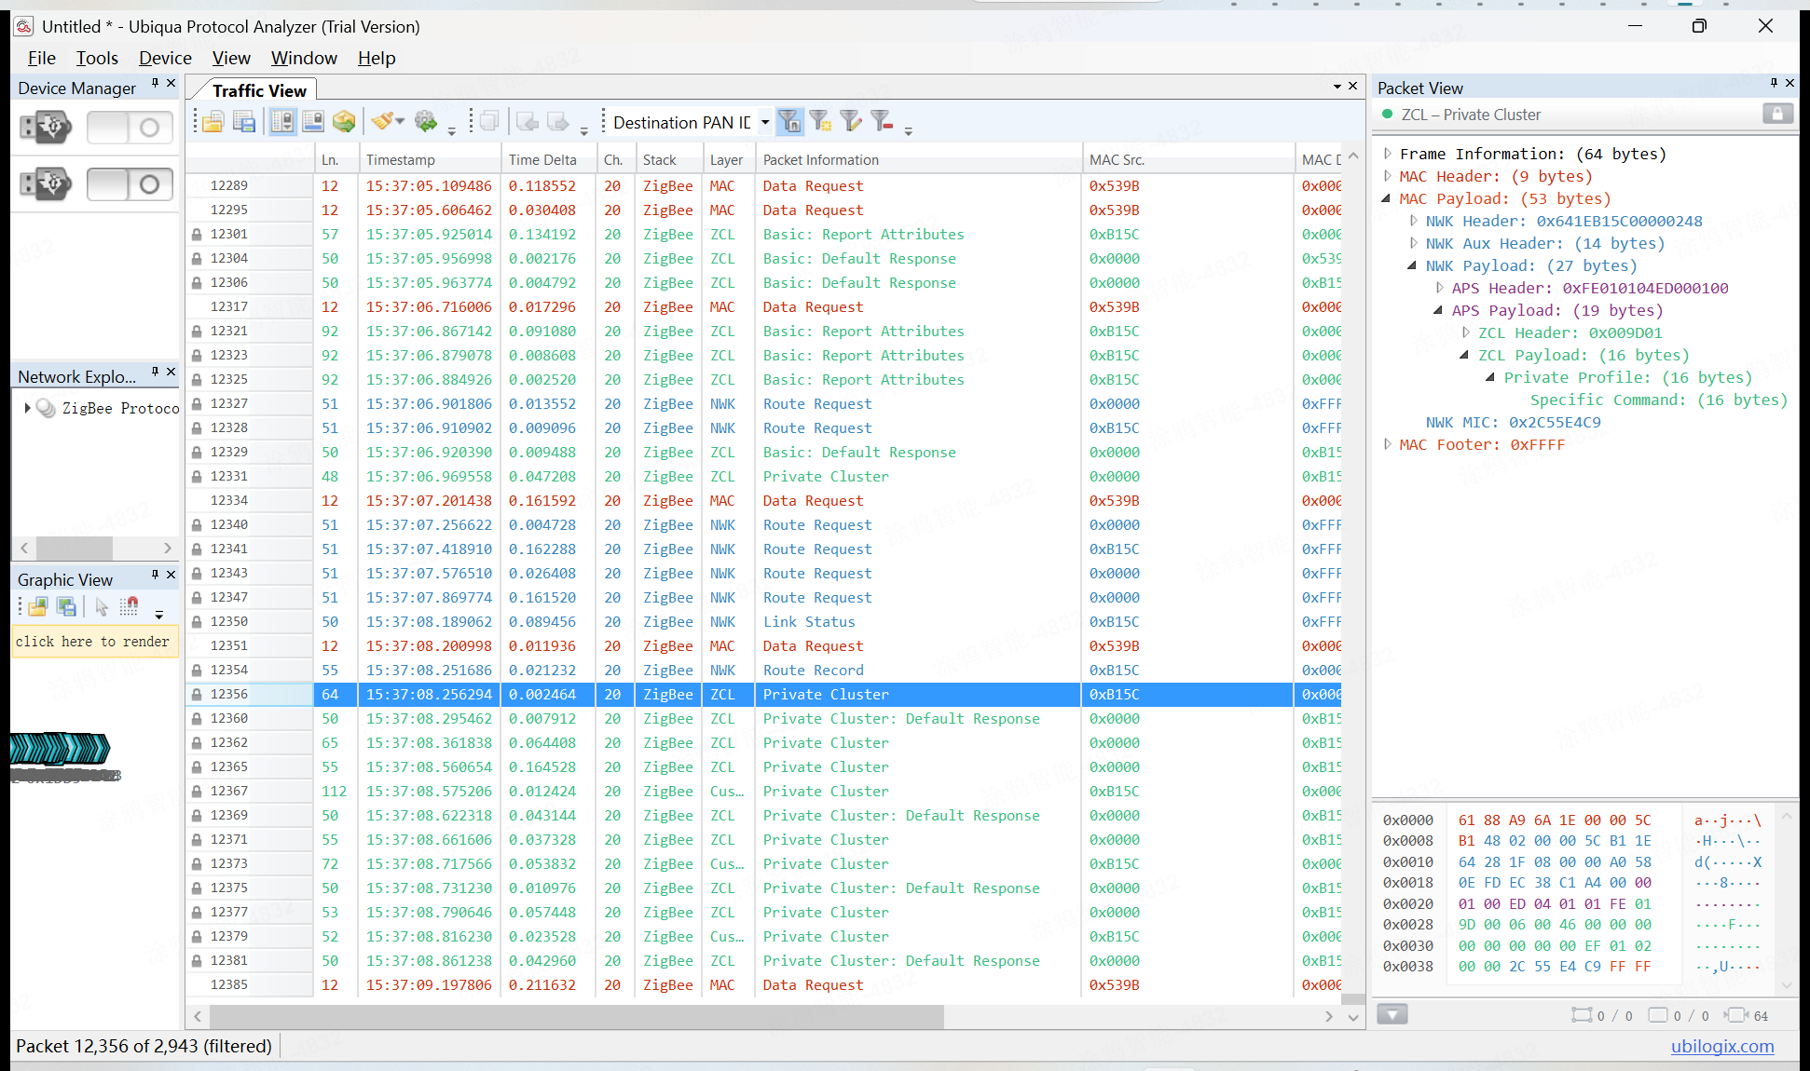Click the previous packet arrow icon
Viewport: 1810px width, 1071px height.
(x=528, y=122)
